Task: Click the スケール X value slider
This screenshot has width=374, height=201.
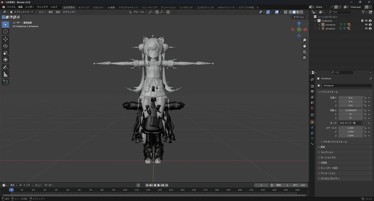Action: tap(351, 128)
